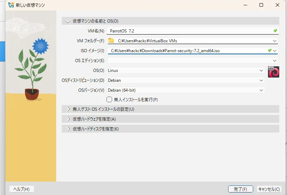This screenshot has width=287, height=195.
Task: Click the OSディストリビューション(D) label
Action: [83, 80]
